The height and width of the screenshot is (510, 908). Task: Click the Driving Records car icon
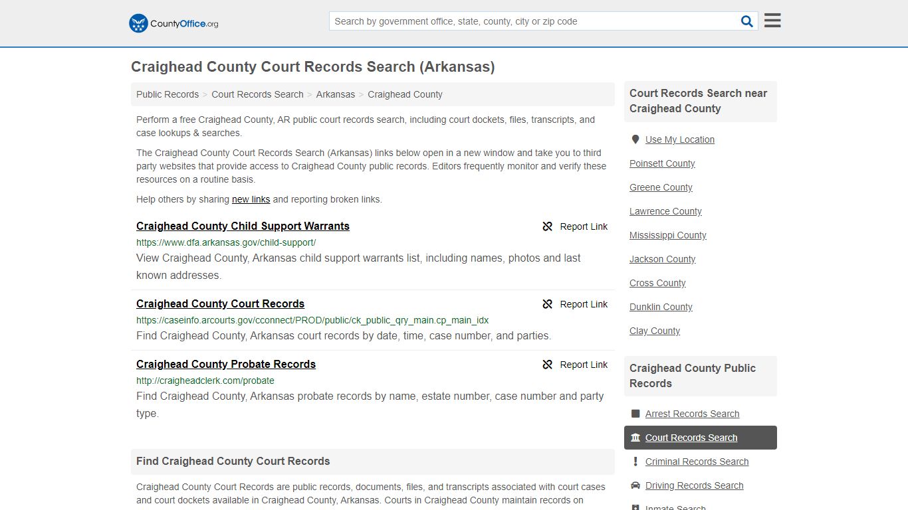635,485
